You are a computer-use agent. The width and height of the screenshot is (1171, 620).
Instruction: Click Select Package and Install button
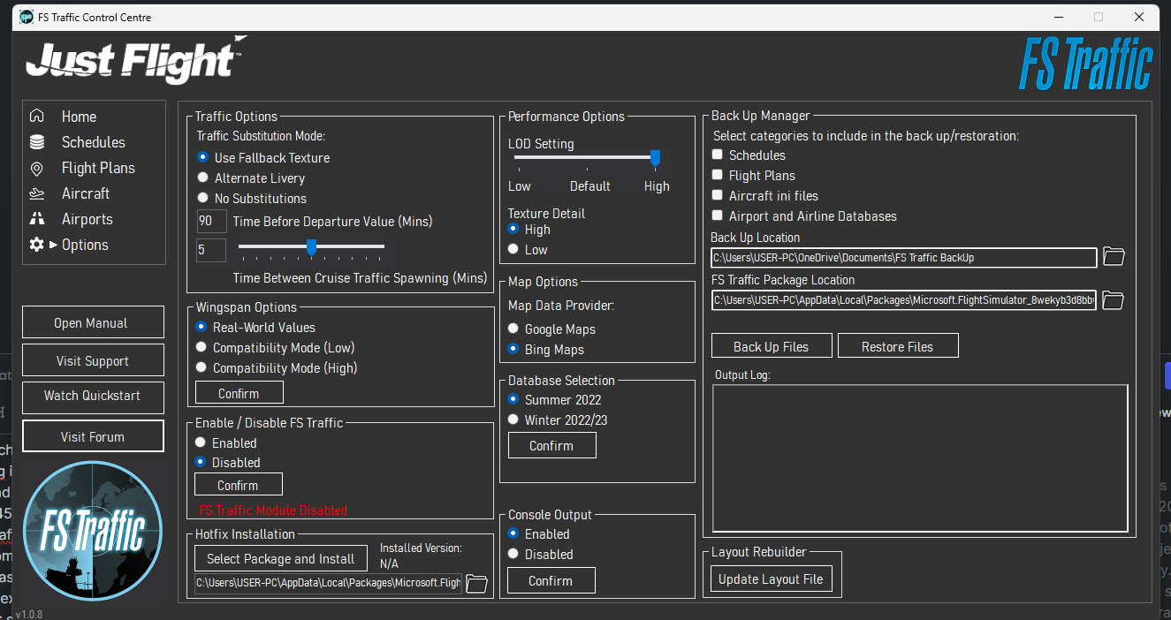click(281, 558)
